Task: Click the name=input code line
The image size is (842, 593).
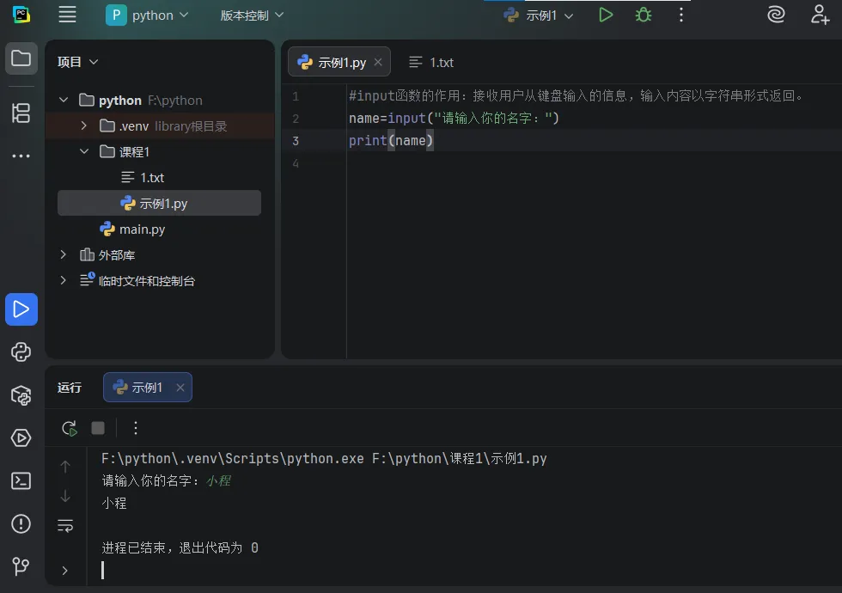Action: coord(454,119)
